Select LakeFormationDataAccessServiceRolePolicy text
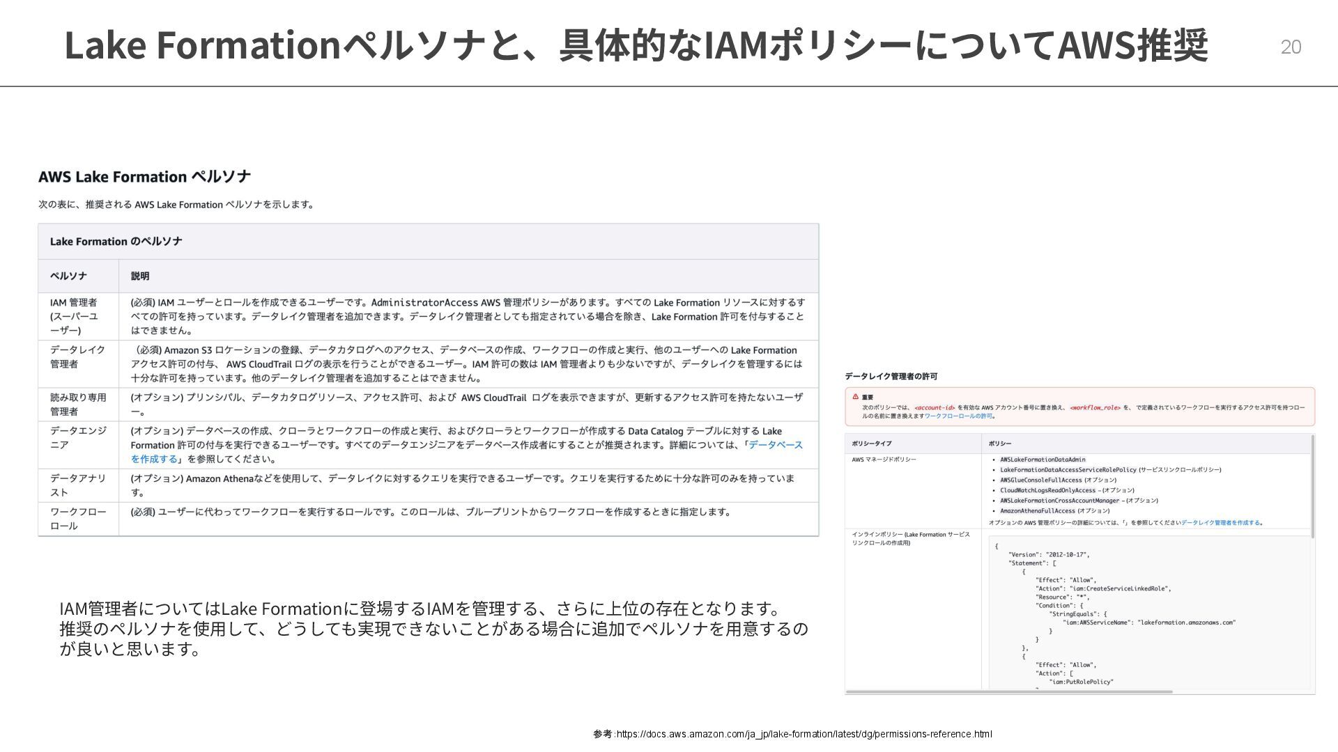Image resolution: width=1338 pixels, height=752 pixels. click(x=1068, y=470)
